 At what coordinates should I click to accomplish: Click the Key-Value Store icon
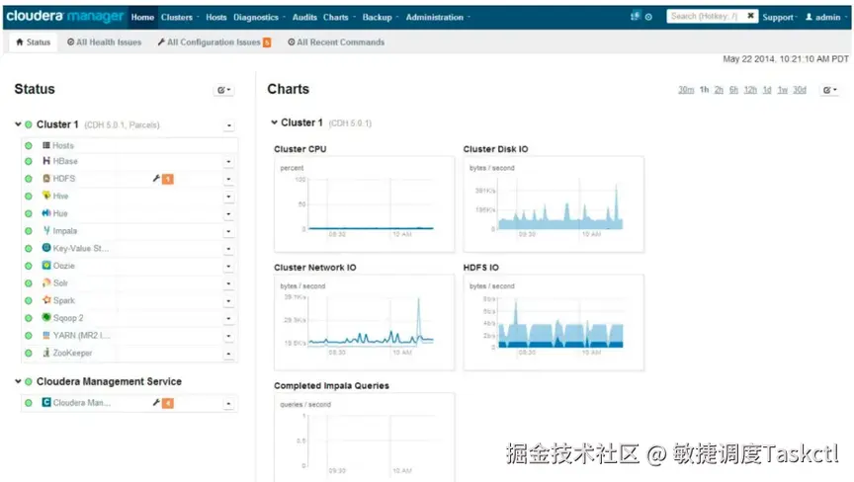(46, 248)
